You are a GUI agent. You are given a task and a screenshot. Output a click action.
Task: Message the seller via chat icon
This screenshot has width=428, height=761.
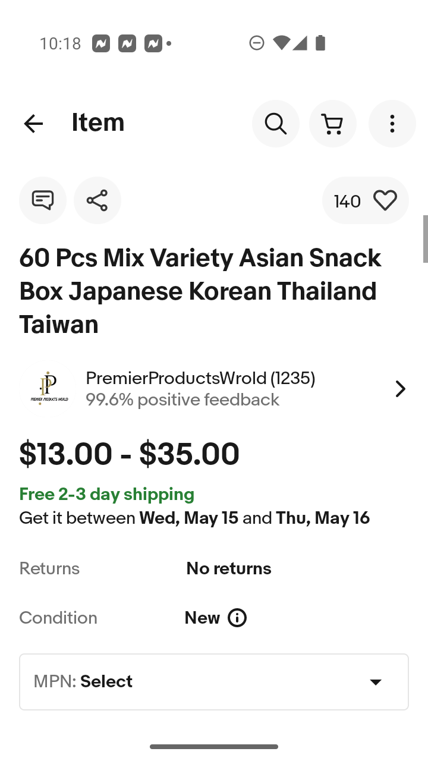point(43,200)
